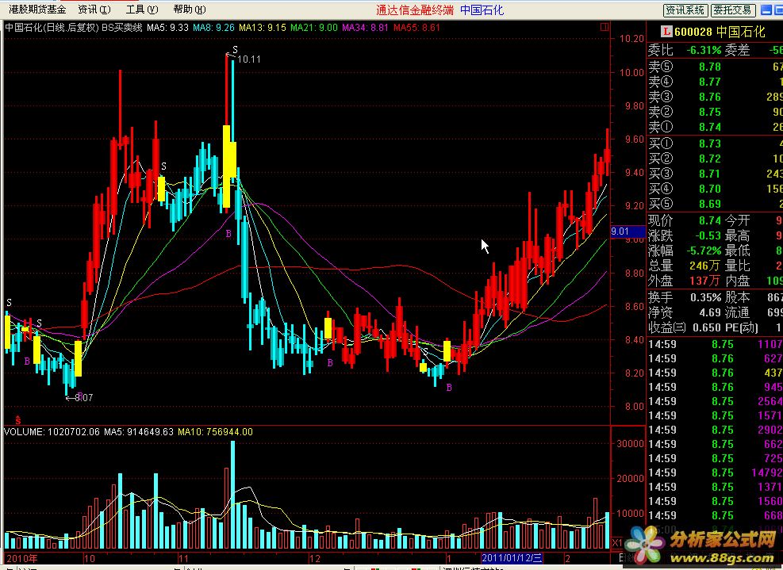This screenshot has width=783, height=570.
Task: Click the red L icon beside 600028
Action: [x=666, y=32]
